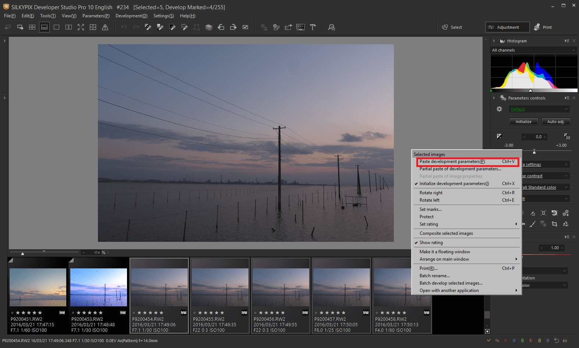Click the full-screen preview arrows icon
Image resolution: width=579 pixels, height=348 pixels.
click(81, 27)
